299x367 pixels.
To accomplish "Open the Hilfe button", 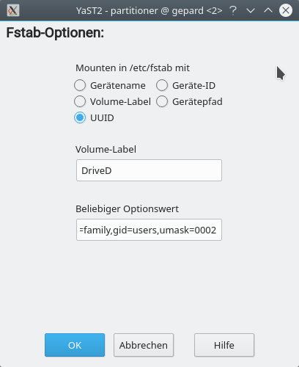I will tap(224, 345).
